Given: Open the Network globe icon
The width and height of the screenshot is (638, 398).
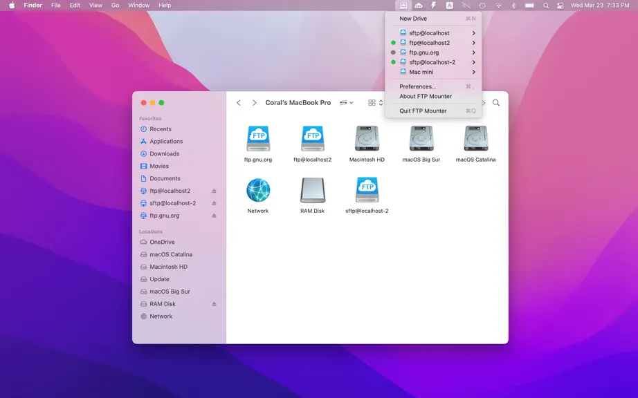Looking at the screenshot, I should coord(258,190).
